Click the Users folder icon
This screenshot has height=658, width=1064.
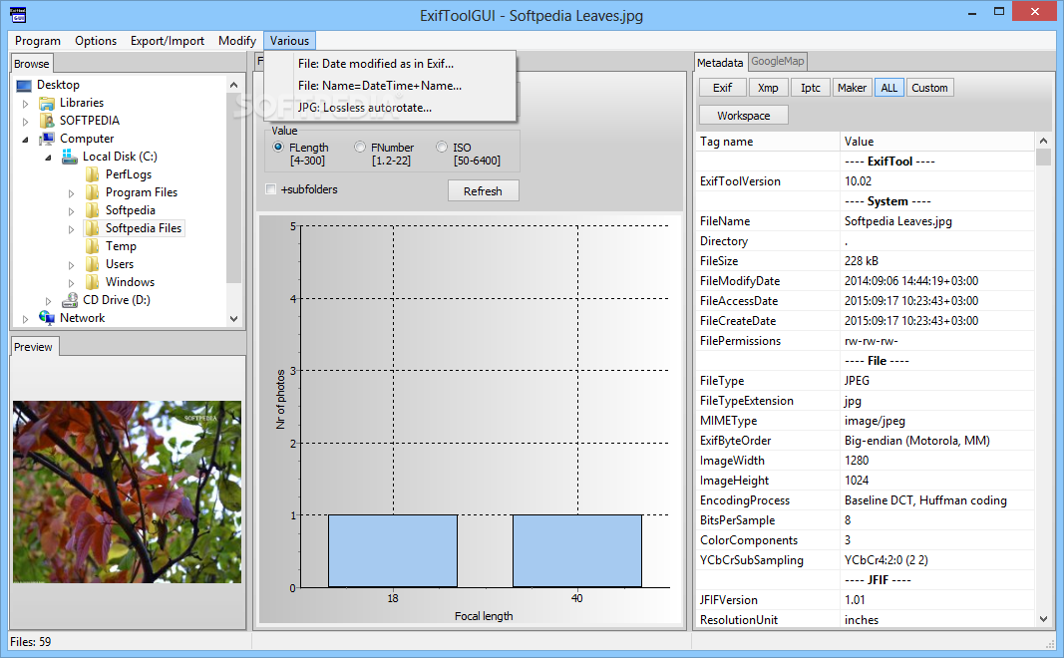pyautogui.click(x=93, y=264)
